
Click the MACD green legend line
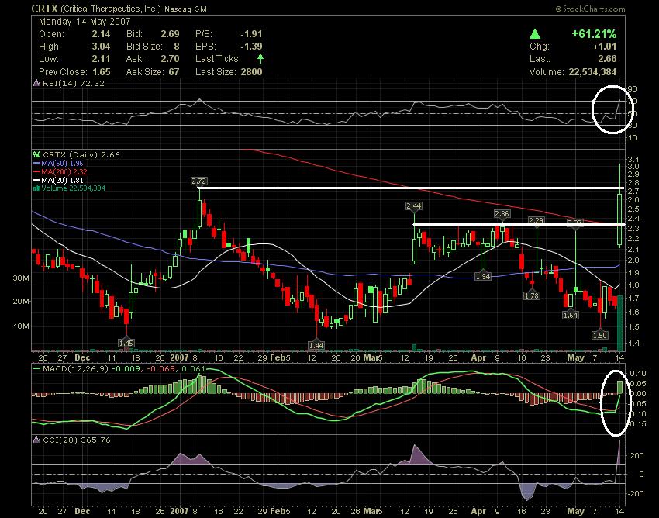[x=37, y=369]
